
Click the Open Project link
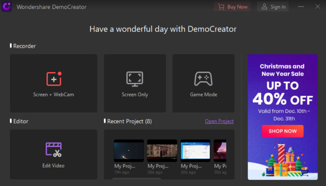[219, 121]
